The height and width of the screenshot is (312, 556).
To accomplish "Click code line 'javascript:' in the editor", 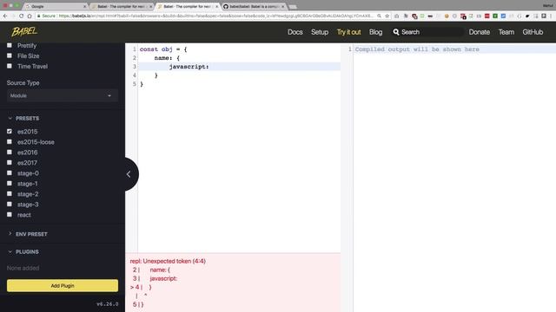I will (189, 67).
